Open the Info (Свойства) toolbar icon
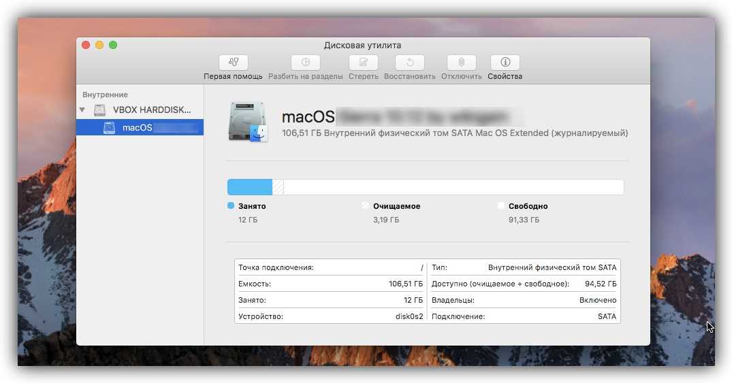The width and height of the screenshot is (732, 383). 505,62
